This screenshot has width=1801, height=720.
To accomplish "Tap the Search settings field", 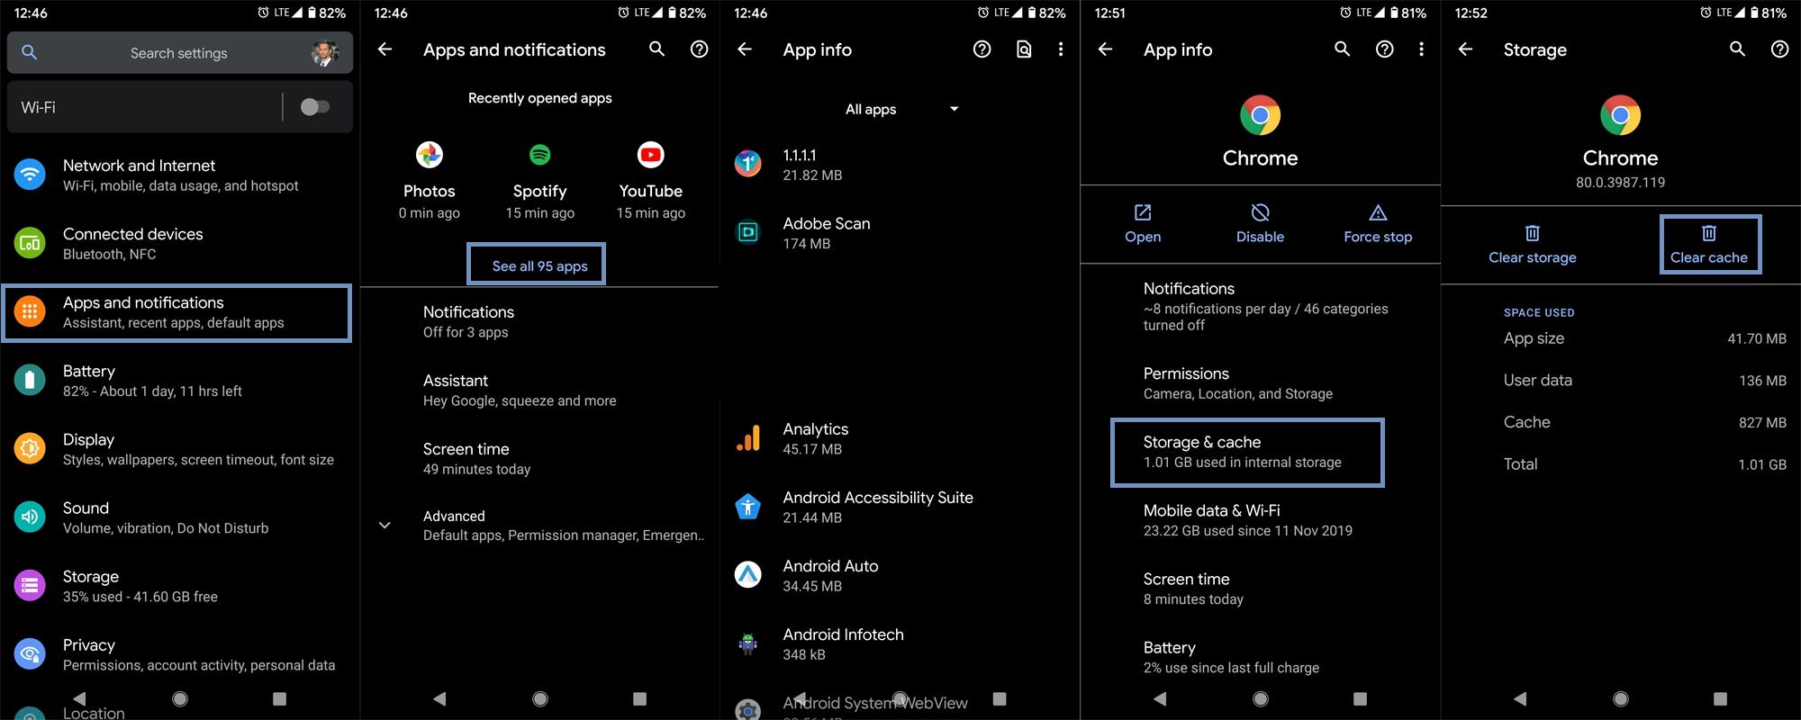I will [x=179, y=53].
